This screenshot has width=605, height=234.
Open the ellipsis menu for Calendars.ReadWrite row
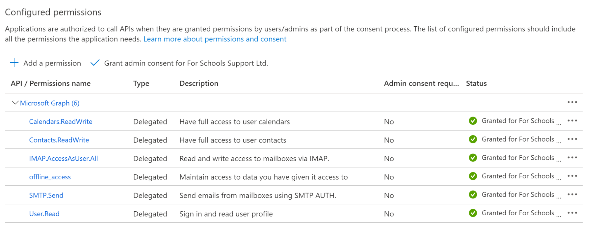(572, 121)
